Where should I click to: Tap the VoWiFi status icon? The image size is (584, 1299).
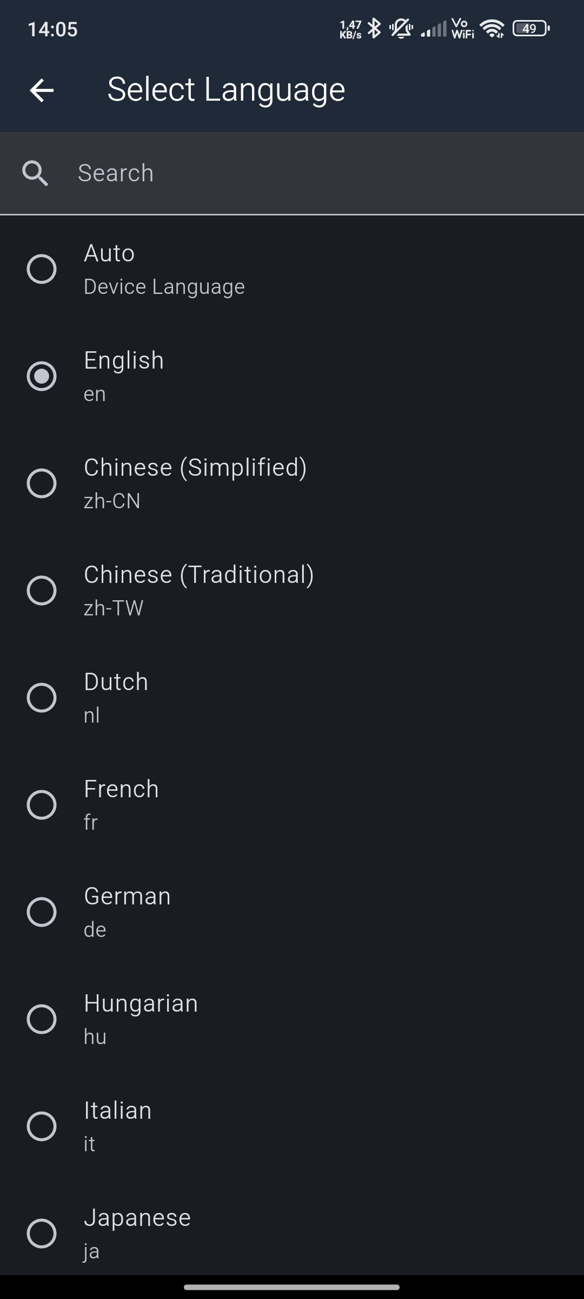coord(462,29)
